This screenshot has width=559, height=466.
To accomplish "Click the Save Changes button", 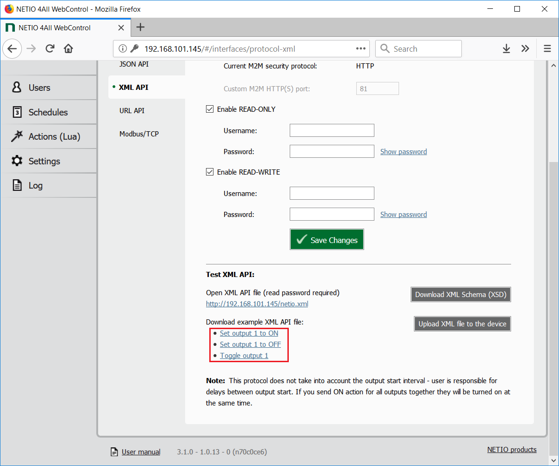I will coord(327,239).
